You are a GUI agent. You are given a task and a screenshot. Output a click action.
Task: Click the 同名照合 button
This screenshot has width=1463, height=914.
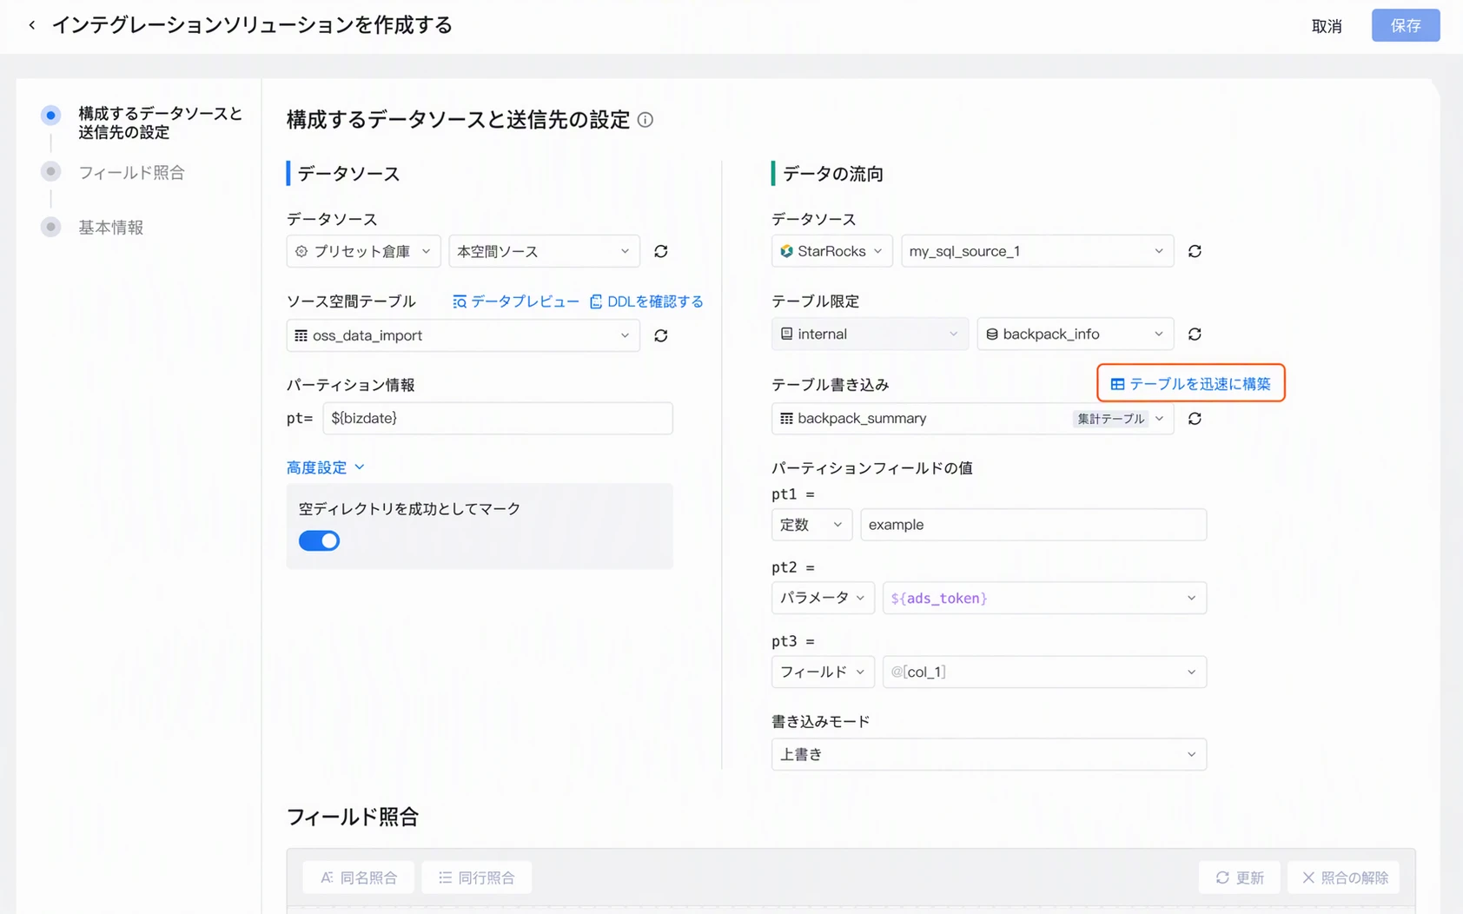[359, 878]
